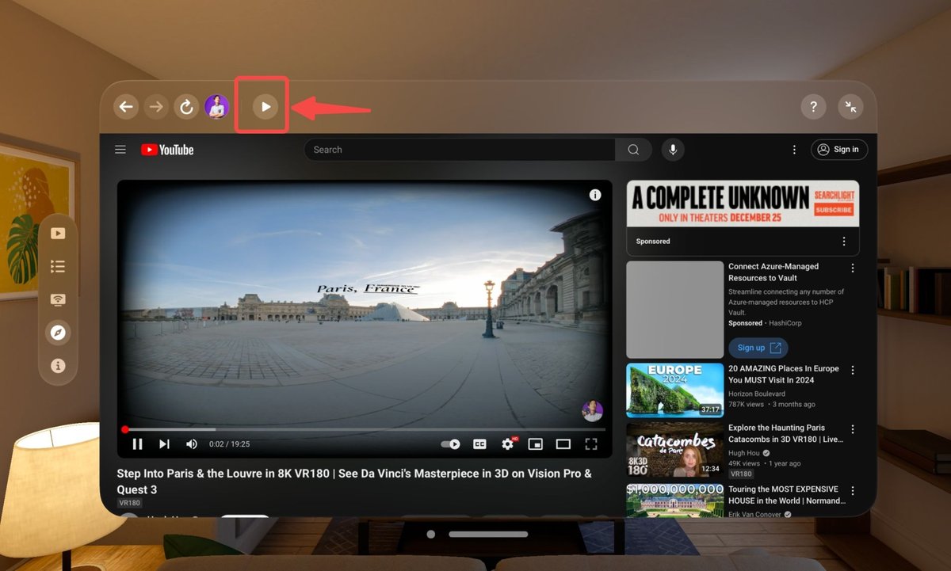Image resolution: width=951 pixels, height=571 pixels.
Task: Open the A COMPLETE UNKNOWN banner ad
Action: click(x=743, y=204)
